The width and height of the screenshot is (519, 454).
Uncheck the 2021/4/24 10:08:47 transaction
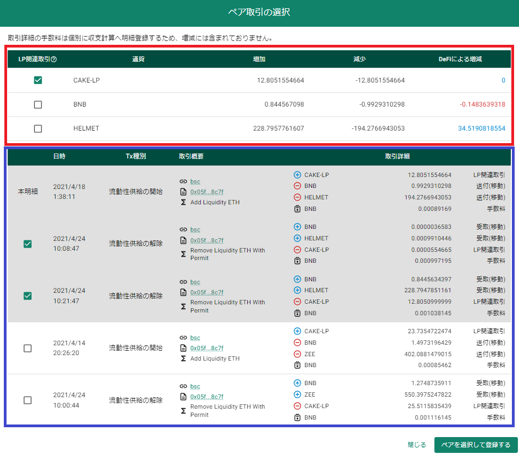pyautogui.click(x=28, y=244)
